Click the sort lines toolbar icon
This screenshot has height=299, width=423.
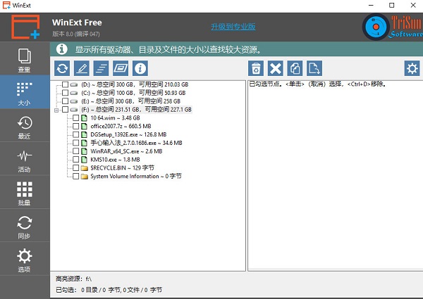(x=101, y=68)
